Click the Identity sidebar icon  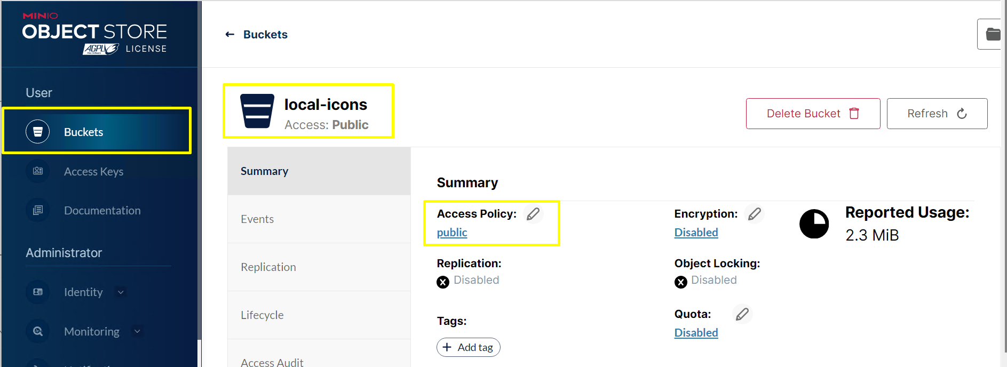38,292
